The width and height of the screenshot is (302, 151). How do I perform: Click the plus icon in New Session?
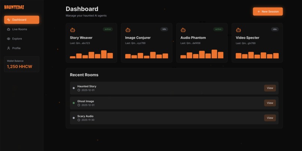click(259, 12)
